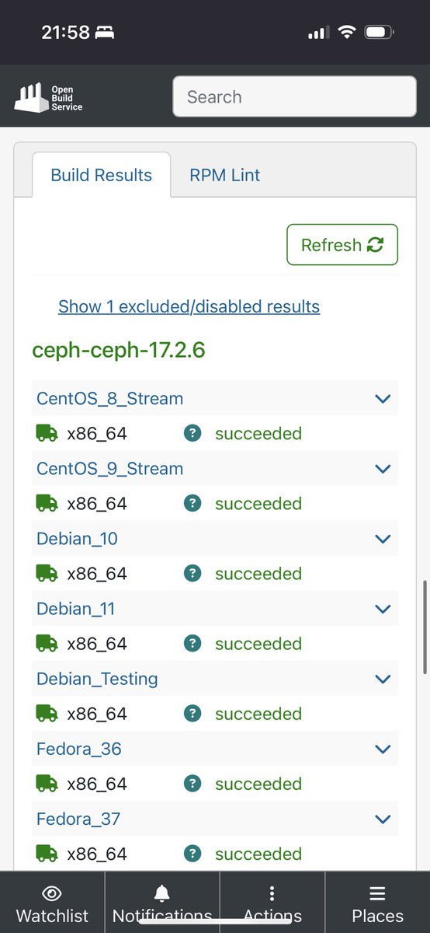This screenshot has width=430, height=933.
Task: Click the question mark icon for the Debian_Testing build
Action: pos(192,713)
